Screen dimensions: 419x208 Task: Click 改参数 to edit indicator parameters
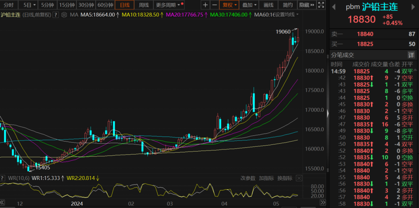[248, 178]
